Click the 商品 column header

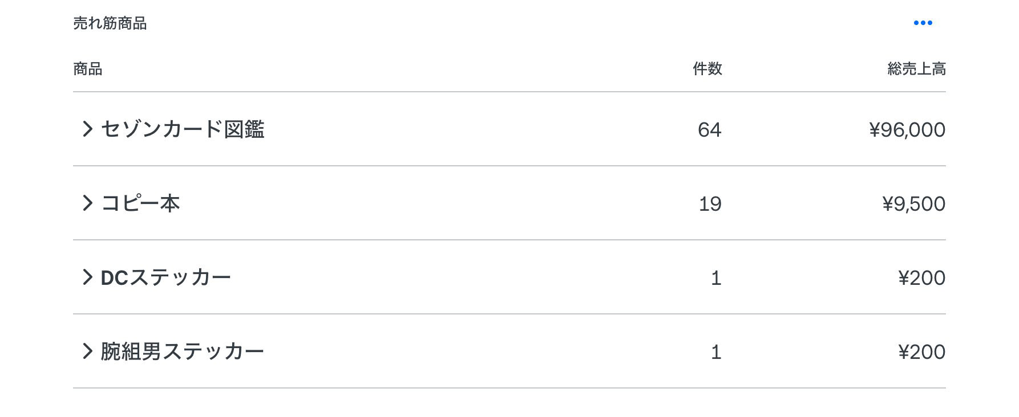pos(88,69)
